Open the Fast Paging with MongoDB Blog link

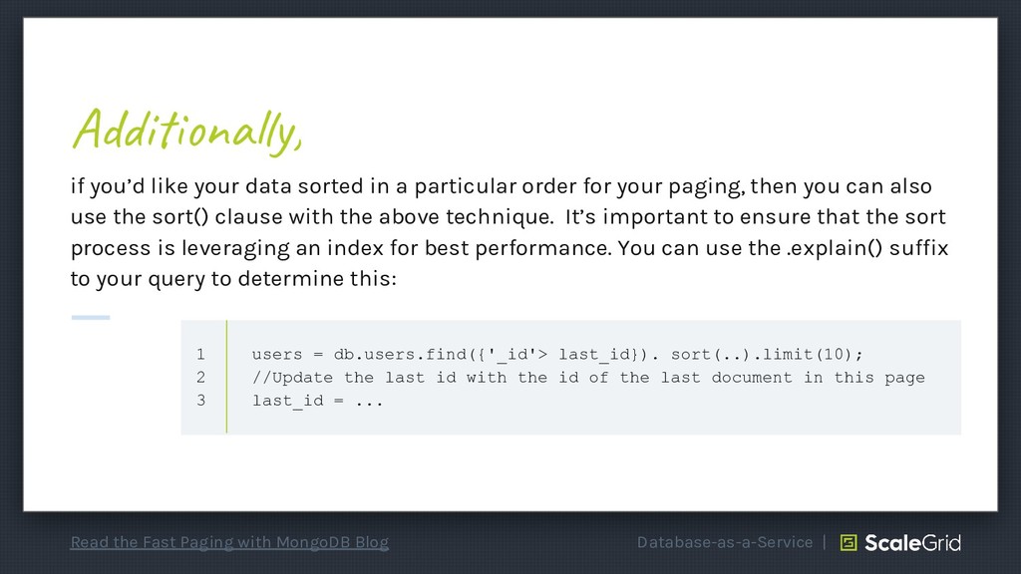click(229, 542)
